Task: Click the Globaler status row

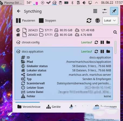Action: (x=66, y=66)
